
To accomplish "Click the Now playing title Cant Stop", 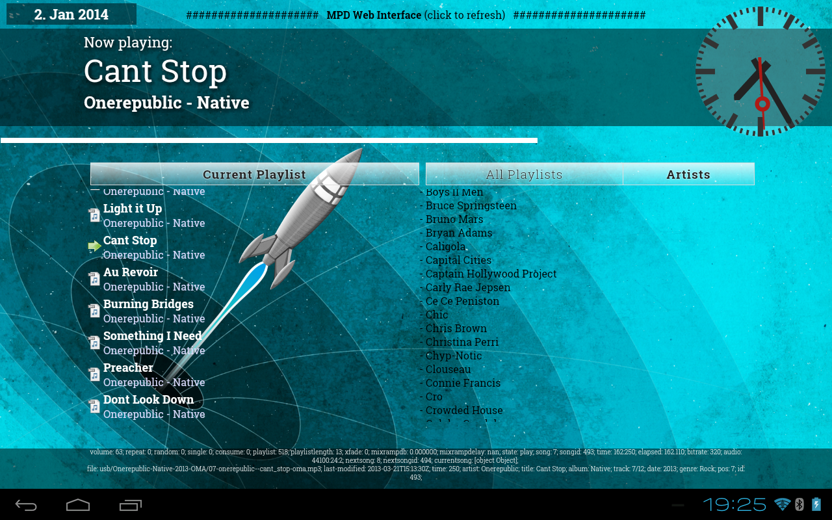I will pyautogui.click(x=155, y=71).
